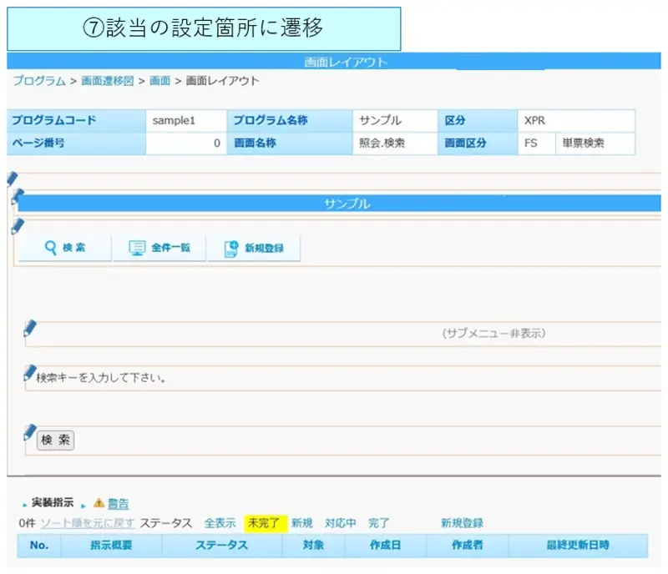This screenshot has height=574, width=668.
Task: Sort by 最終更新日時 column header
Action: [x=578, y=545]
